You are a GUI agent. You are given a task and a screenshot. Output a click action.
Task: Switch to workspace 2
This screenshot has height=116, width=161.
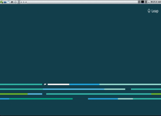[21, 2]
